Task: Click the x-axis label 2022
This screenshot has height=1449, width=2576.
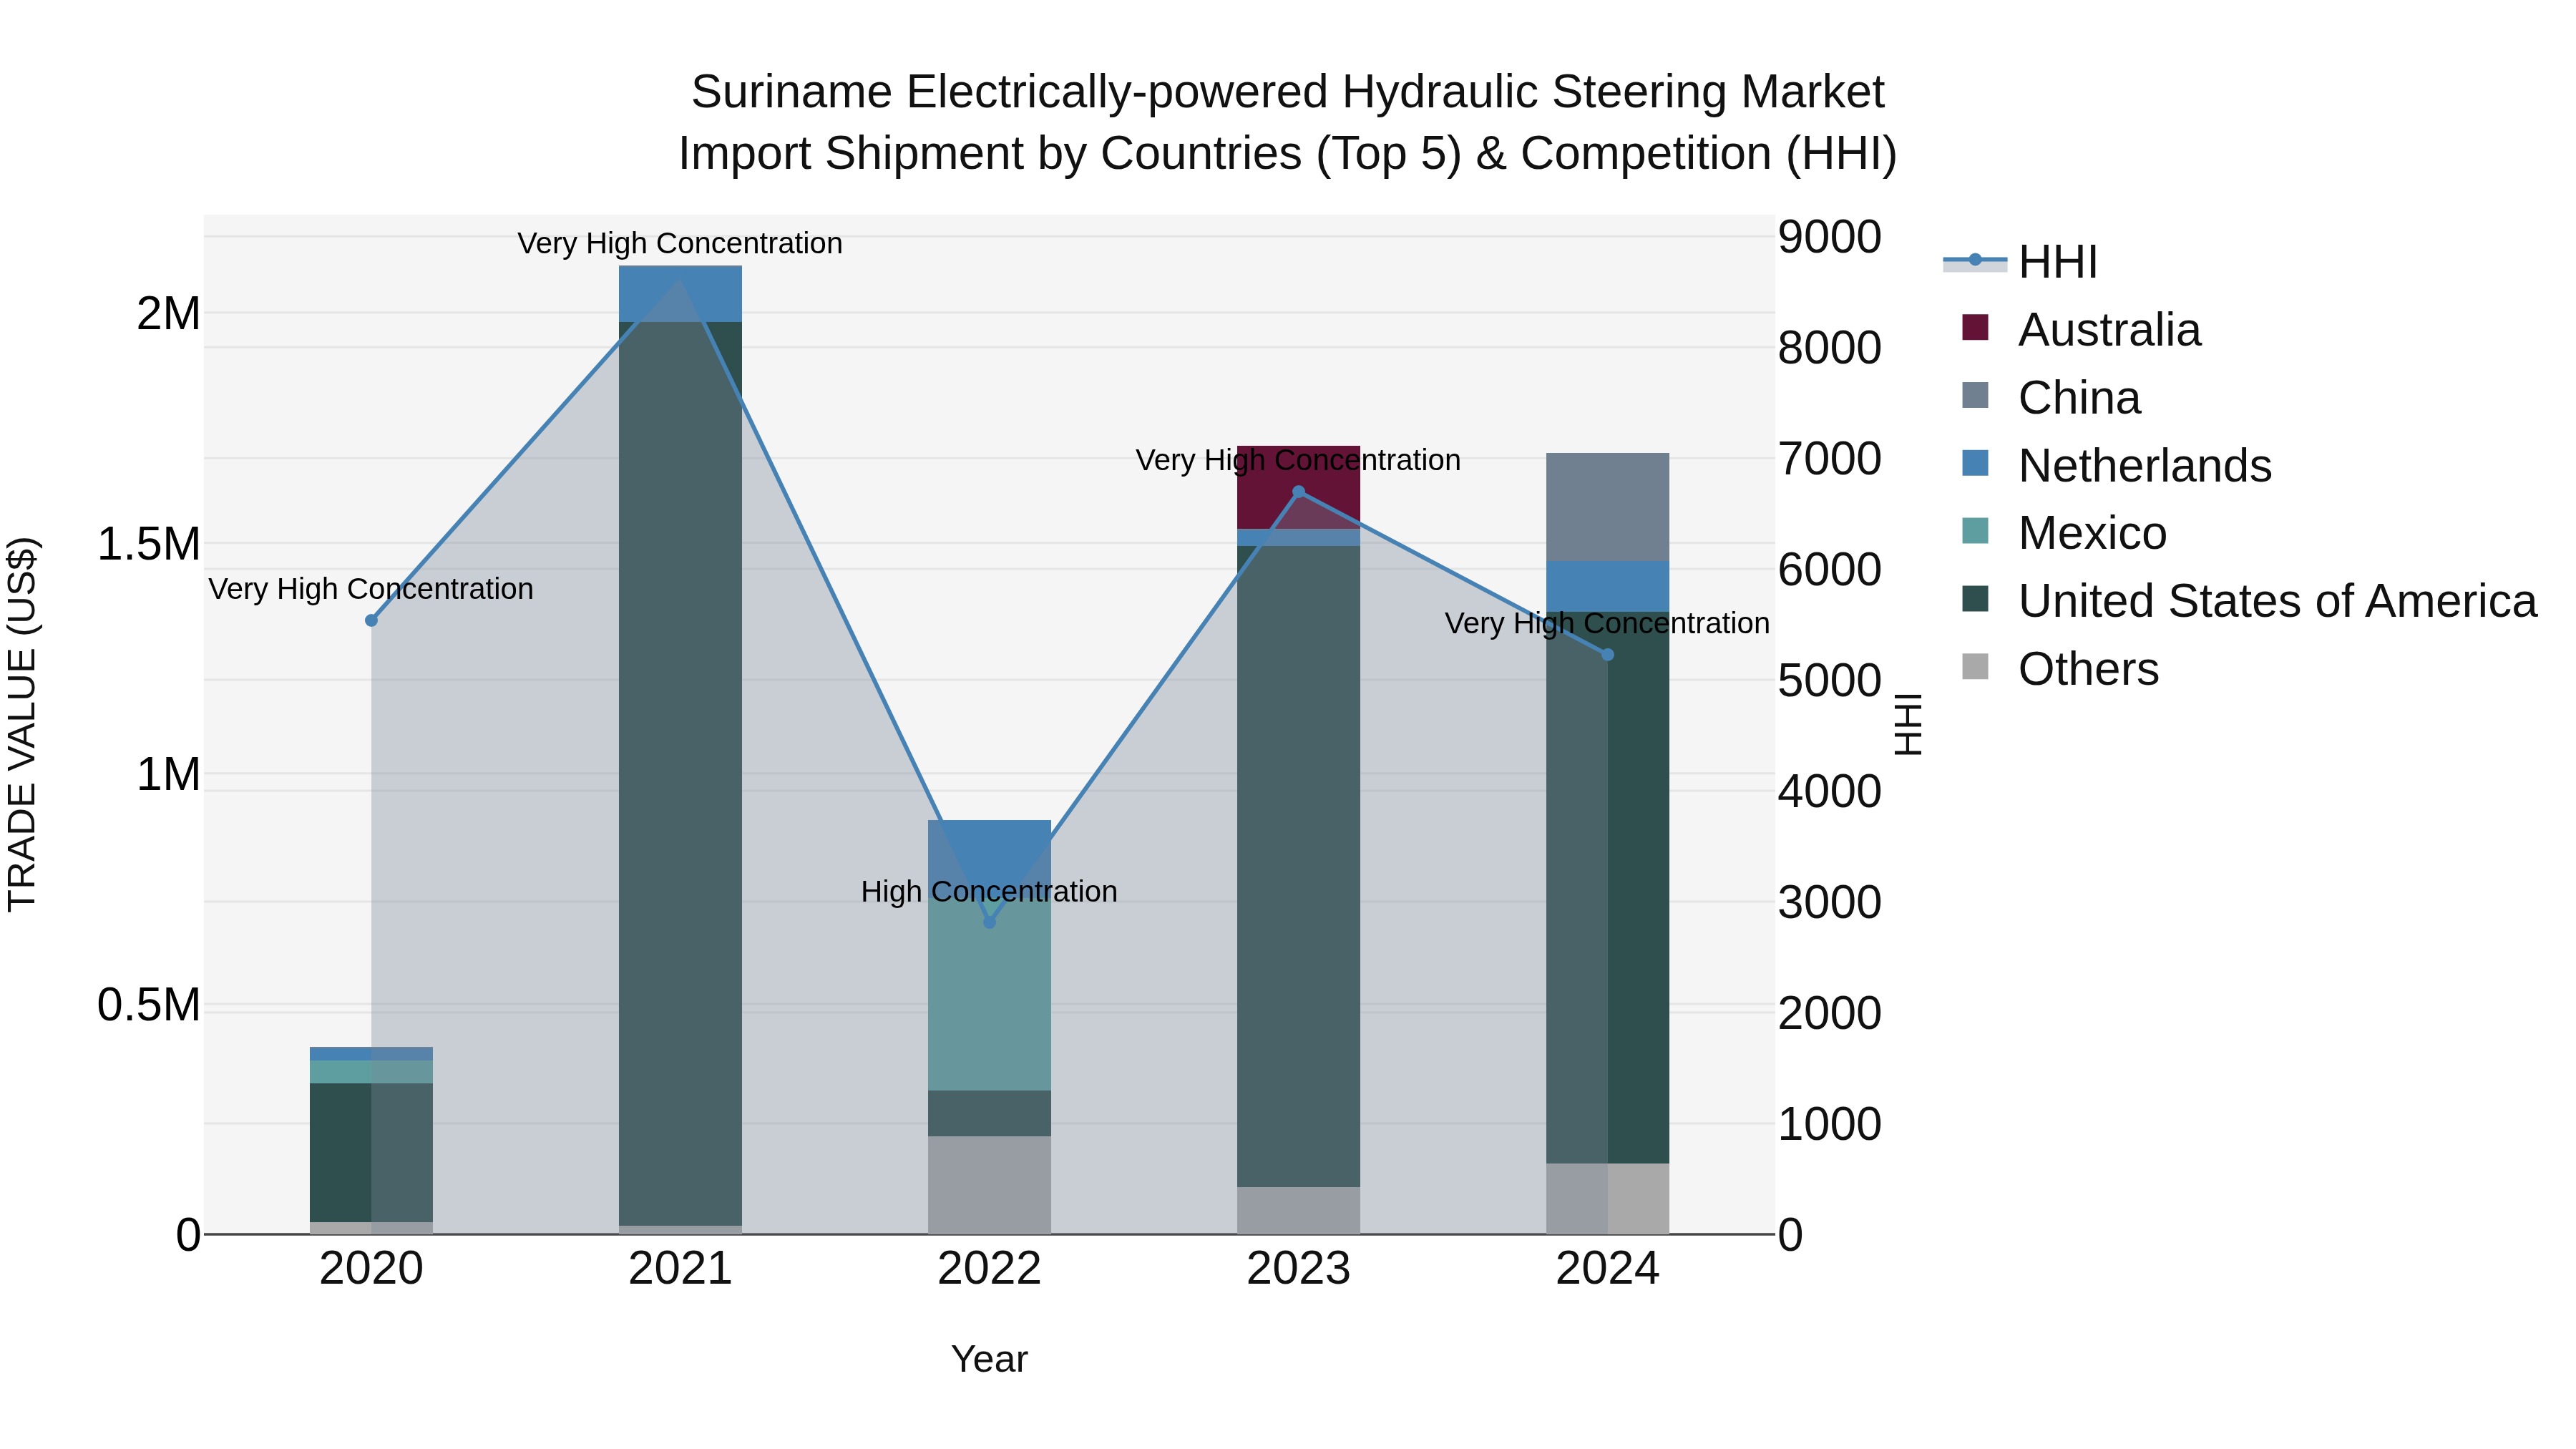Action: click(989, 1269)
